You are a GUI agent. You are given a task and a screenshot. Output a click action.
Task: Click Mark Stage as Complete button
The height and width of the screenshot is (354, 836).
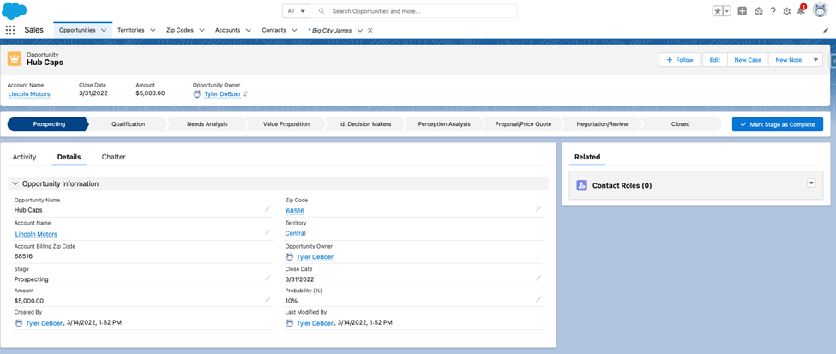(x=777, y=124)
